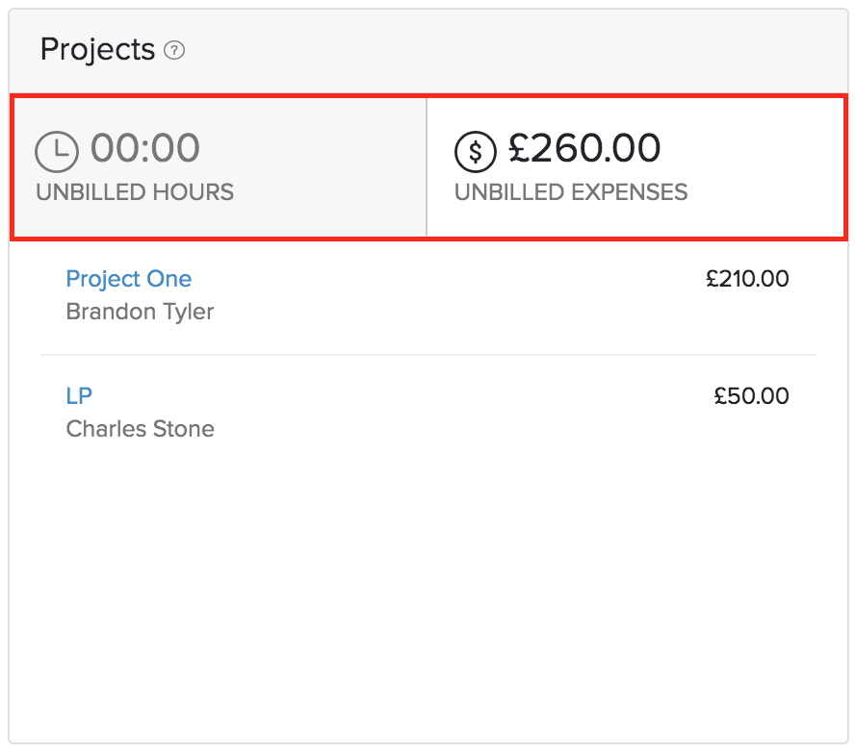Click the gray Projects header bar
Screen dimensions: 855x754
(x=510, y=51)
